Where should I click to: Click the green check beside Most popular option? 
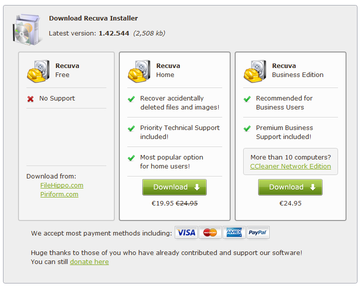[131, 158]
